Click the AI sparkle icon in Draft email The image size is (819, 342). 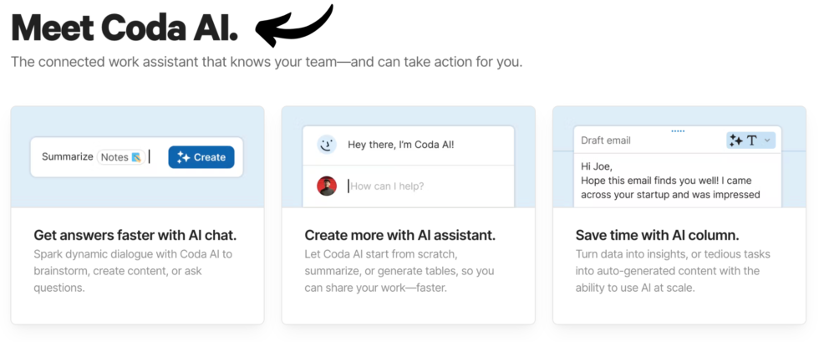pyautogui.click(x=736, y=140)
